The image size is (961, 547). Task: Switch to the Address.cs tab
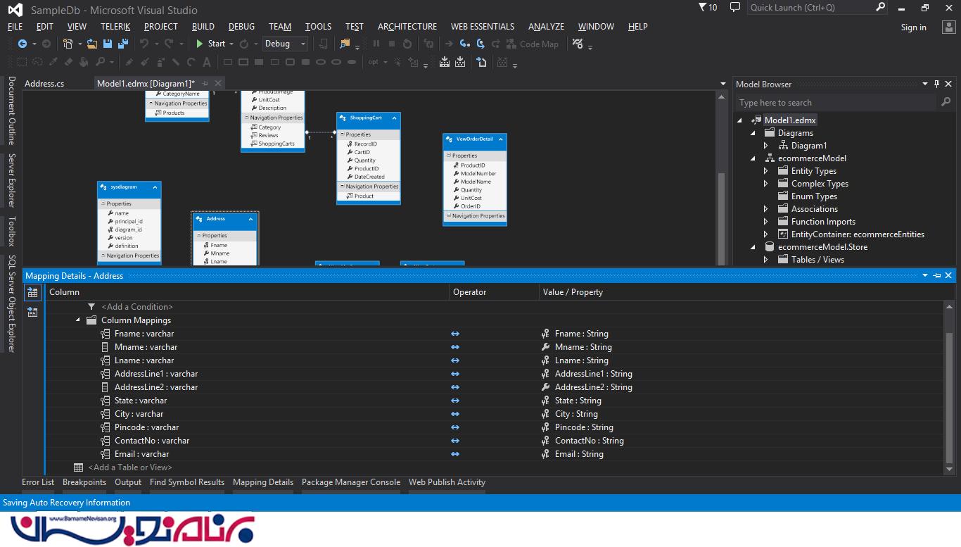[x=44, y=84]
